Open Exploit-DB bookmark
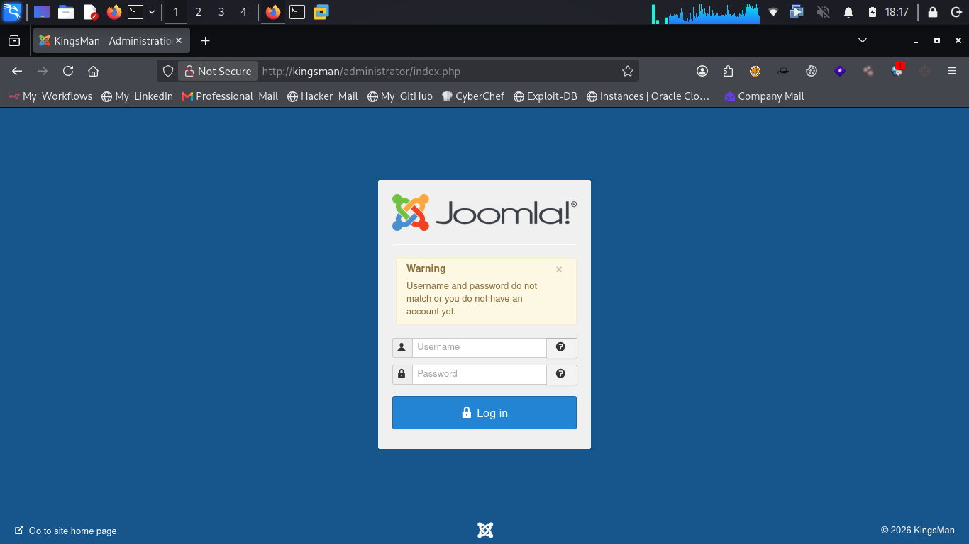This screenshot has height=544, width=969. click(x=545, y=96)
